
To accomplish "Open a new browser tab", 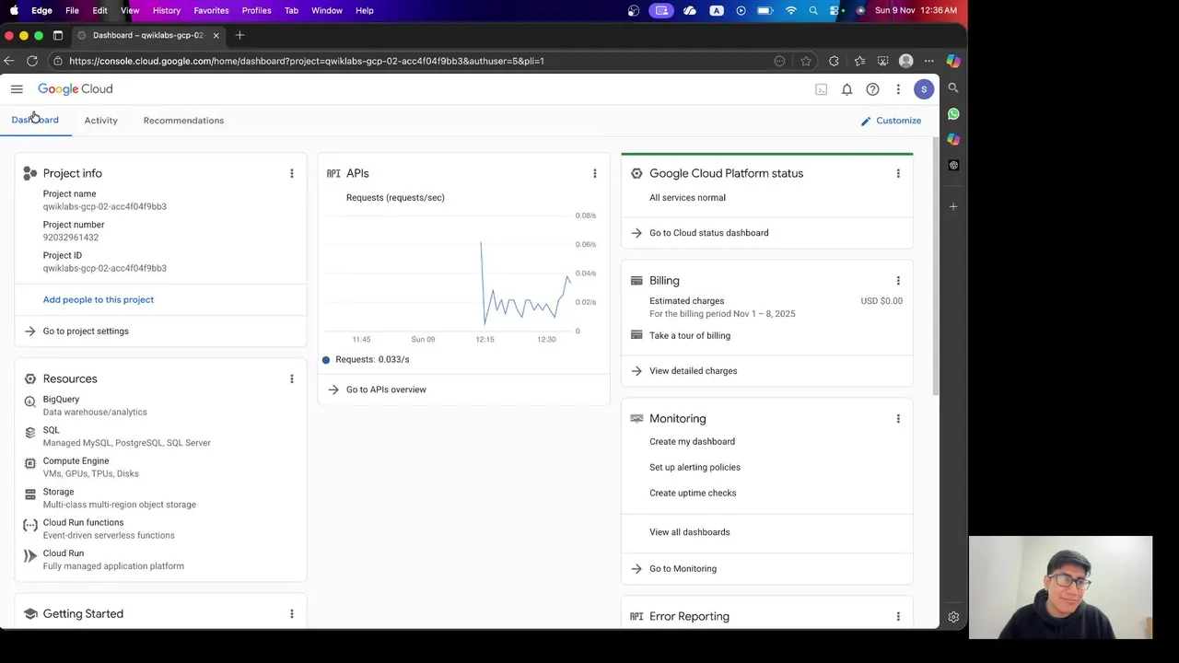I will tap(239, 35).
